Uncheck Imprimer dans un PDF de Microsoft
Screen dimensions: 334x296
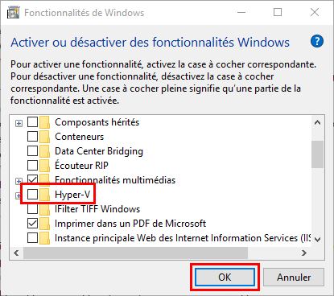click(32, 224)
